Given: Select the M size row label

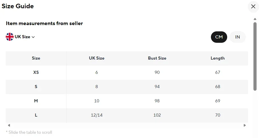Looking at the screenshot, I should (x=36, y=101).
